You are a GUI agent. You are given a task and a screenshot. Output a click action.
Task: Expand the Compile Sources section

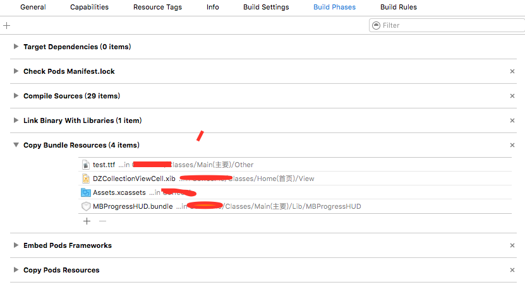click(16, 96)
